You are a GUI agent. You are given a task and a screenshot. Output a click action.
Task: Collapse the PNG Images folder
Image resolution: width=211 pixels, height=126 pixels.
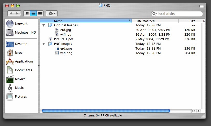point(43,44)
